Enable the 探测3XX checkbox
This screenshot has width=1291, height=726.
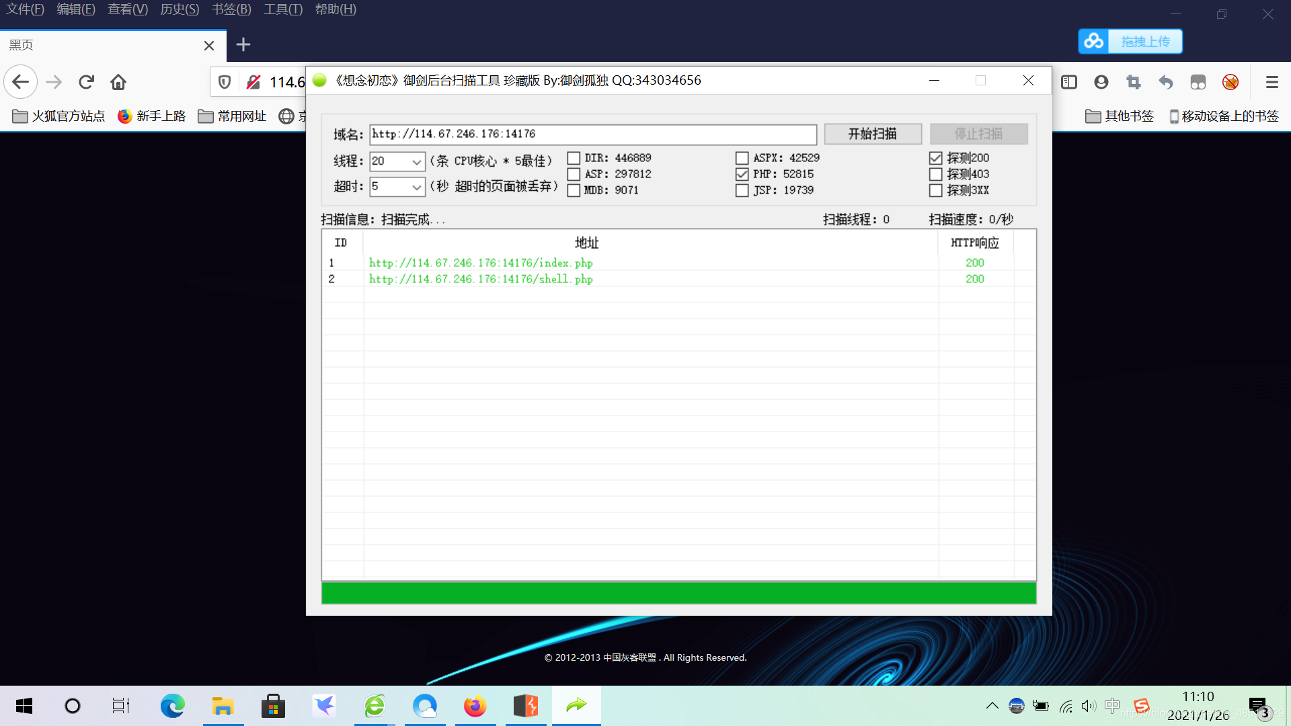(935, 190)
